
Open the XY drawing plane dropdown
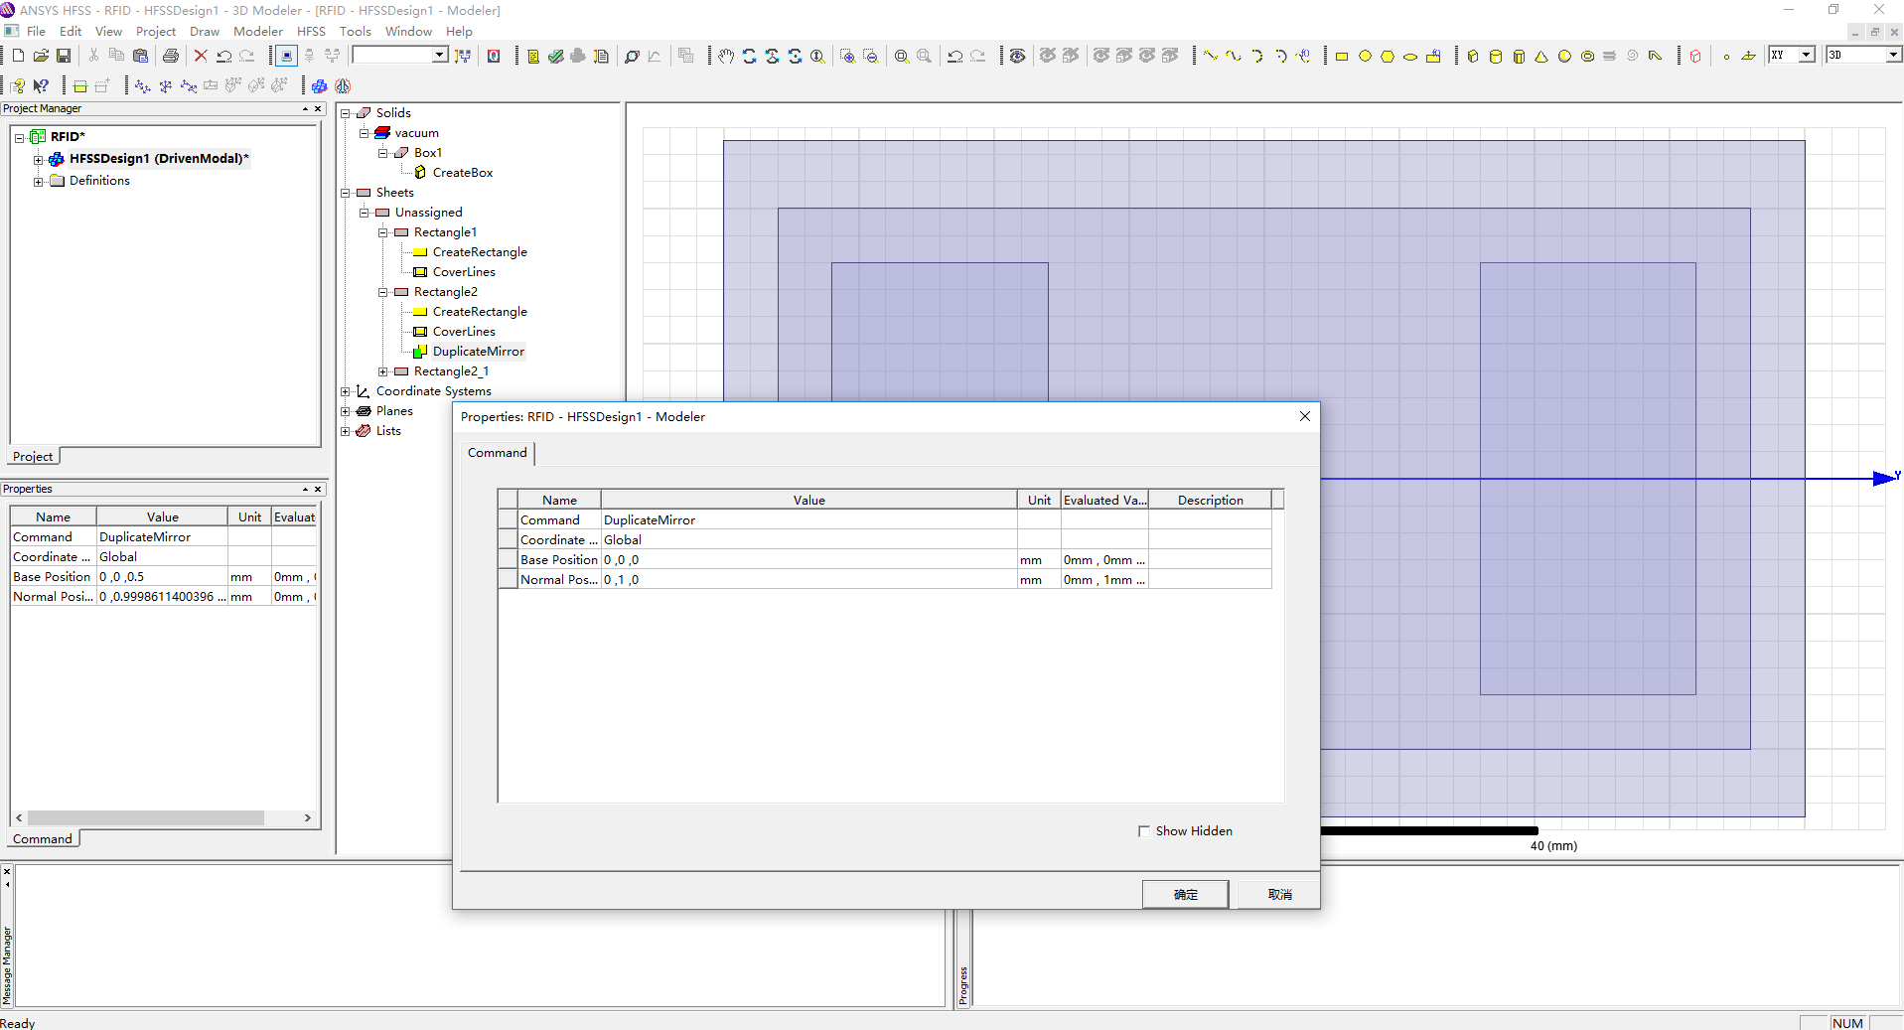click(x=1807, y=56)
